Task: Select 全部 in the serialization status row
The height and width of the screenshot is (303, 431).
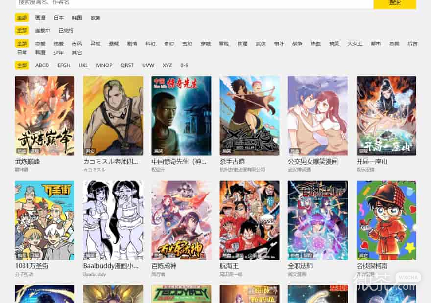Action: tap(22, 30)
